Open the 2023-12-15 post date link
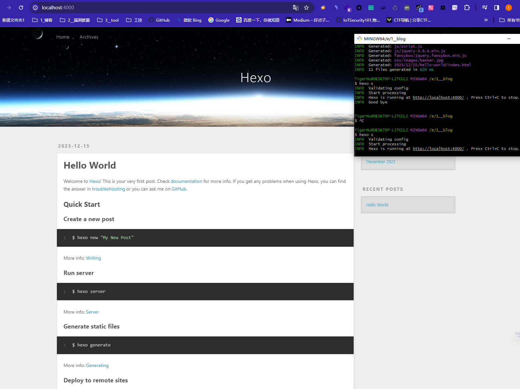This screenshot has height=389, width=520. click(x=74, y=146)
